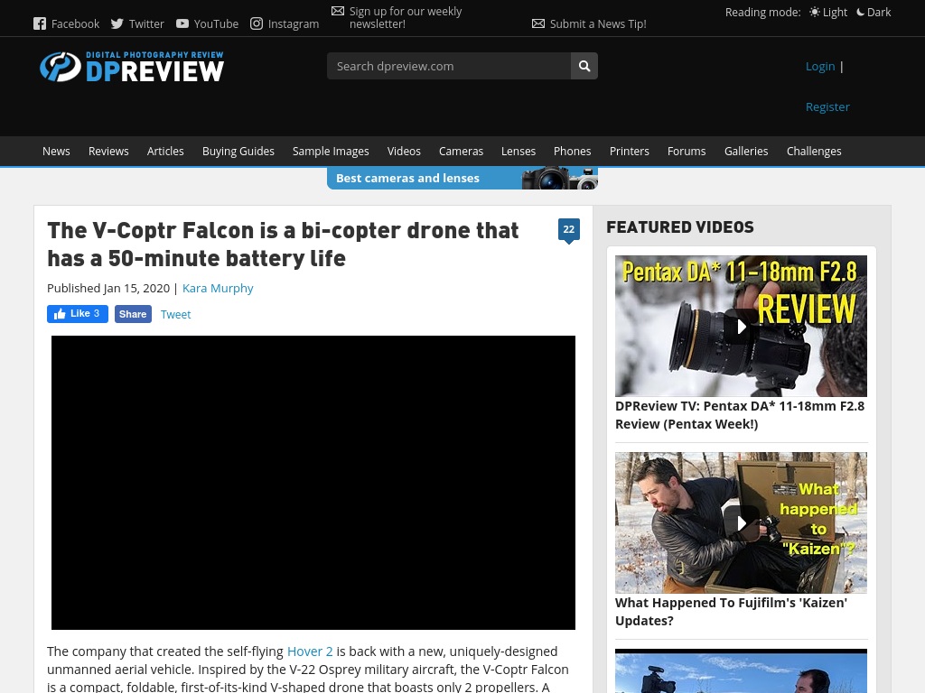
Task: Open the YouTube icon link
Action: coord(182,23)
